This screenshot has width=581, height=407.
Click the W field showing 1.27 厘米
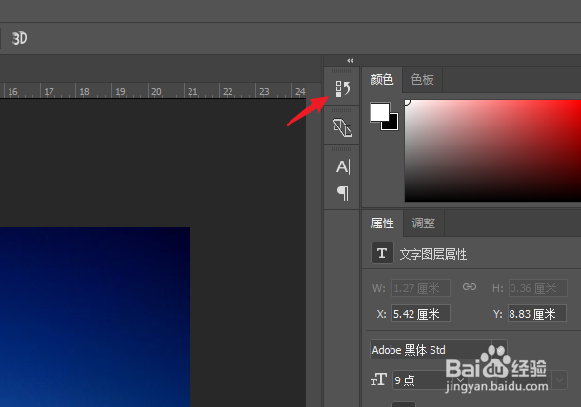coord(421,288)
